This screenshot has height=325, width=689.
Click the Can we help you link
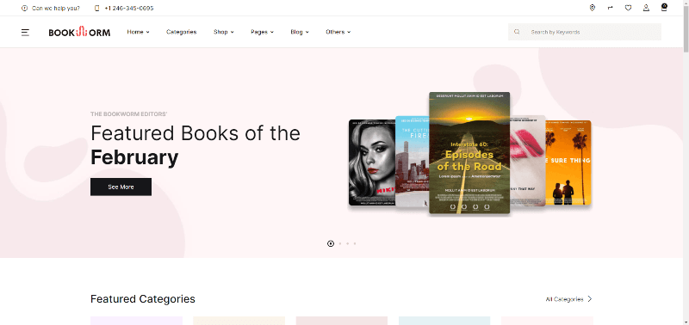56,9
